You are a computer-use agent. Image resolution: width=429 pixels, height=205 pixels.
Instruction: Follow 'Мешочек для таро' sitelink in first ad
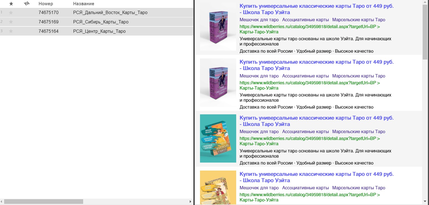pos(259,20)
